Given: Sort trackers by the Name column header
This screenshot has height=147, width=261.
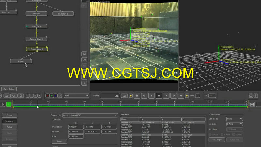Looking at the screenshot, I should (130, 119).
